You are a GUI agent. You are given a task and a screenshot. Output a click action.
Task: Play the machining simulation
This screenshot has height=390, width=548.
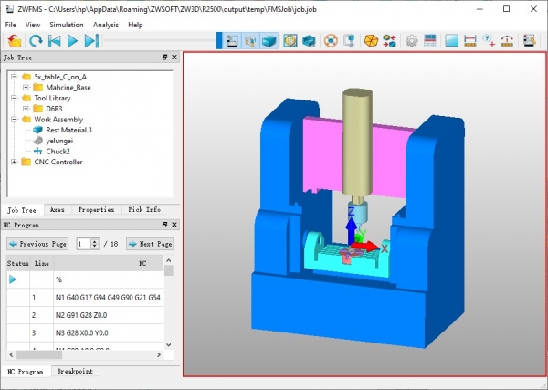(x=73, y=40)
